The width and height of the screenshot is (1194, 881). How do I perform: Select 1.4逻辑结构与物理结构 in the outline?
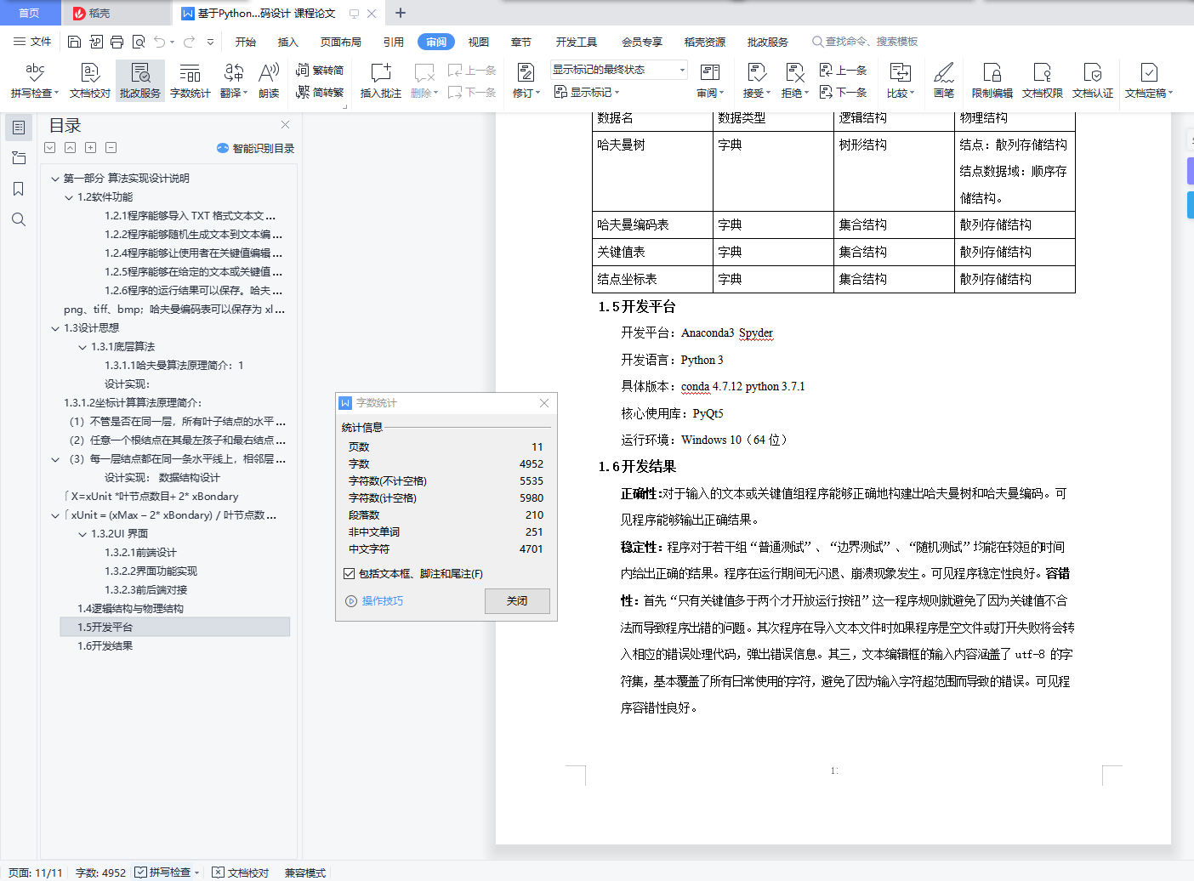pos(130,609)
